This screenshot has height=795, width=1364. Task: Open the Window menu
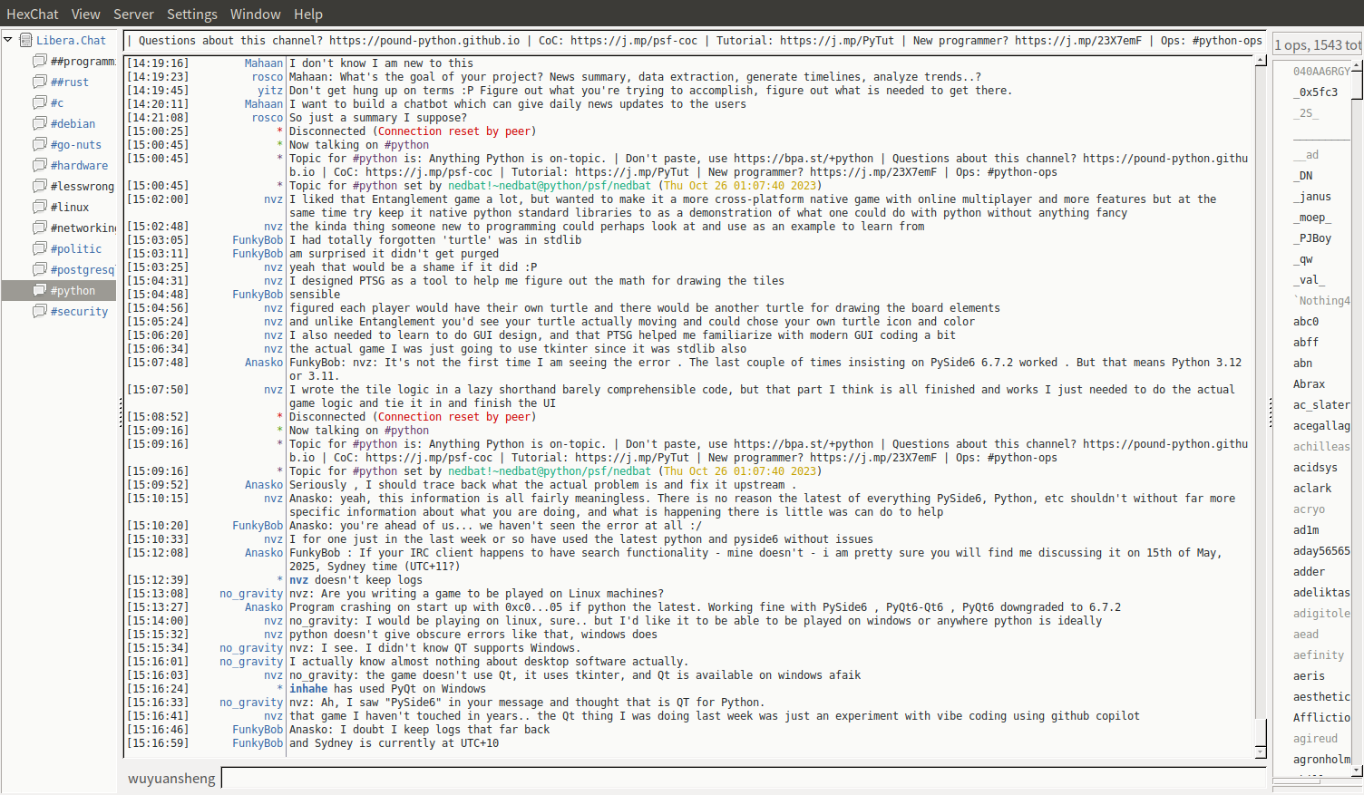256,14
